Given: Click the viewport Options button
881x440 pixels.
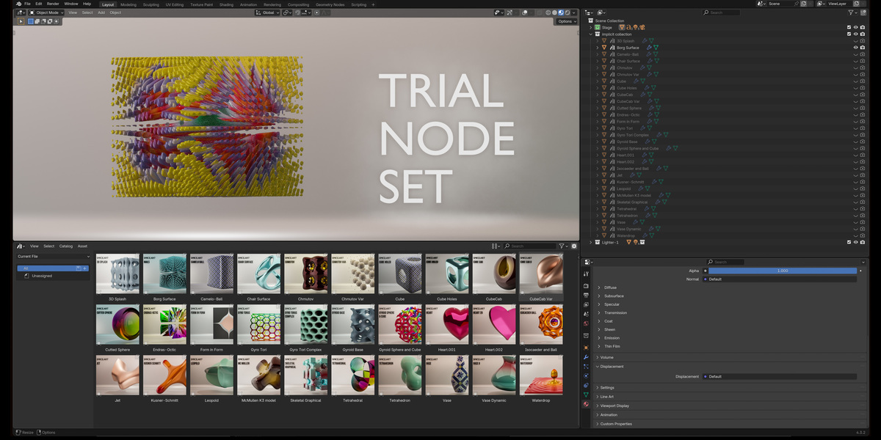Looking at the screenshot, I should pyautogui.click(x=566, y=21).
